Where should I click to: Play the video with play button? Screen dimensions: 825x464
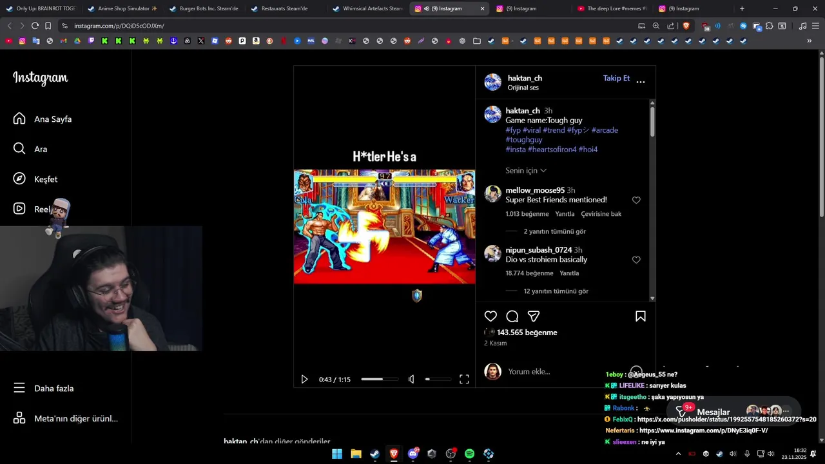click(x=304, y=380)
